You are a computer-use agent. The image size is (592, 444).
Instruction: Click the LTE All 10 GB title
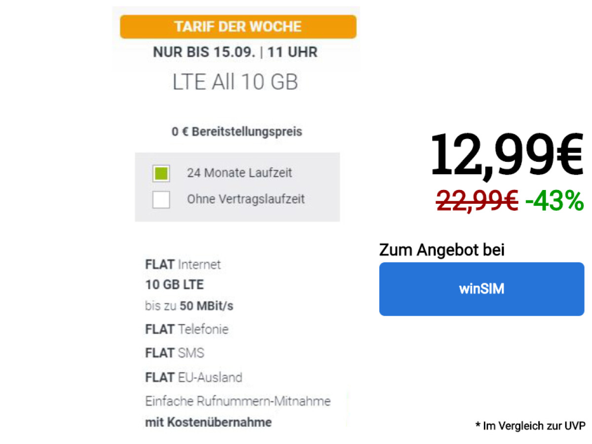click(235, 82)
